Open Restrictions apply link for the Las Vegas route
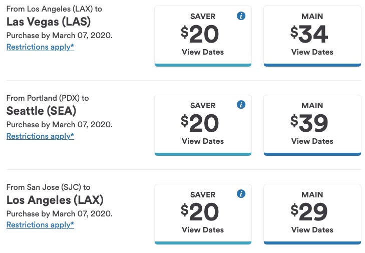This screenshot has height=253, width=365. (40, 47)
